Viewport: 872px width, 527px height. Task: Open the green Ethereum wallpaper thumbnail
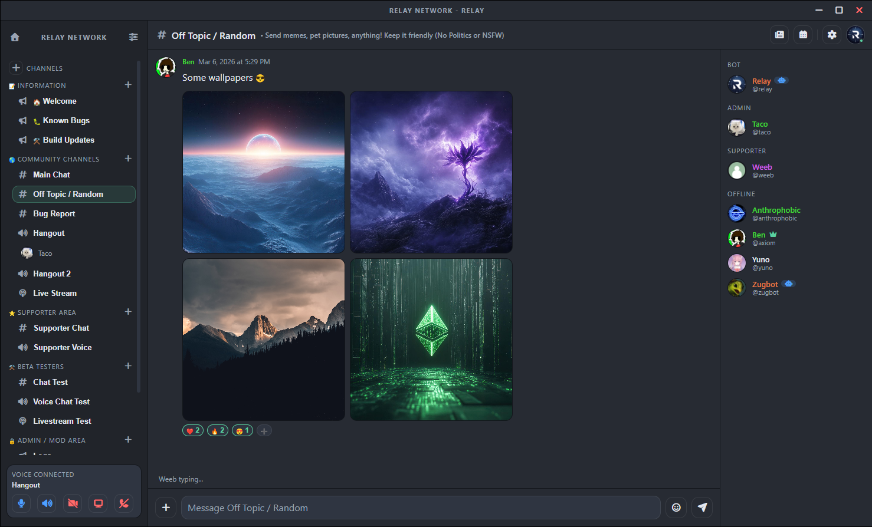(431, 340)
